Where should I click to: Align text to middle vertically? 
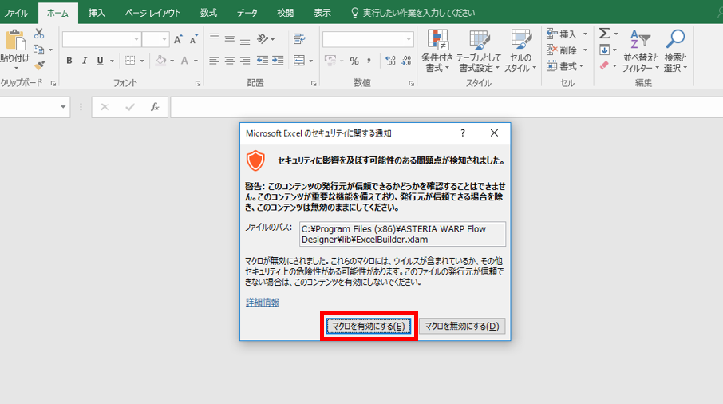230,39
